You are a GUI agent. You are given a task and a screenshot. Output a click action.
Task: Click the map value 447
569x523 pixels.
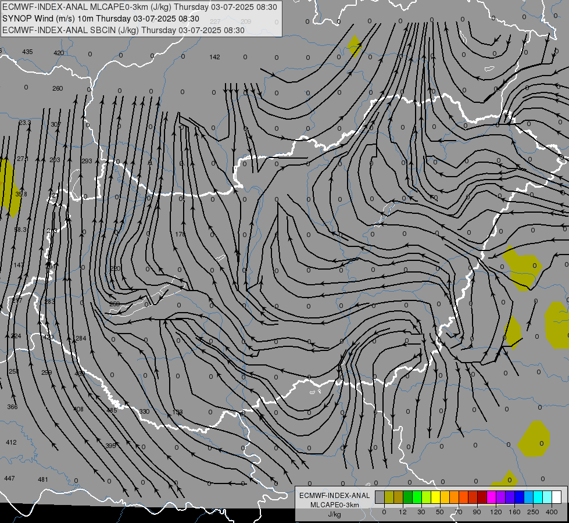pyautogui.click(x=9, y=478)
